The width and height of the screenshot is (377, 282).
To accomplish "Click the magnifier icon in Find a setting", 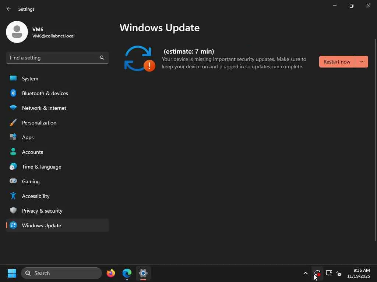I will click(102, 58).
